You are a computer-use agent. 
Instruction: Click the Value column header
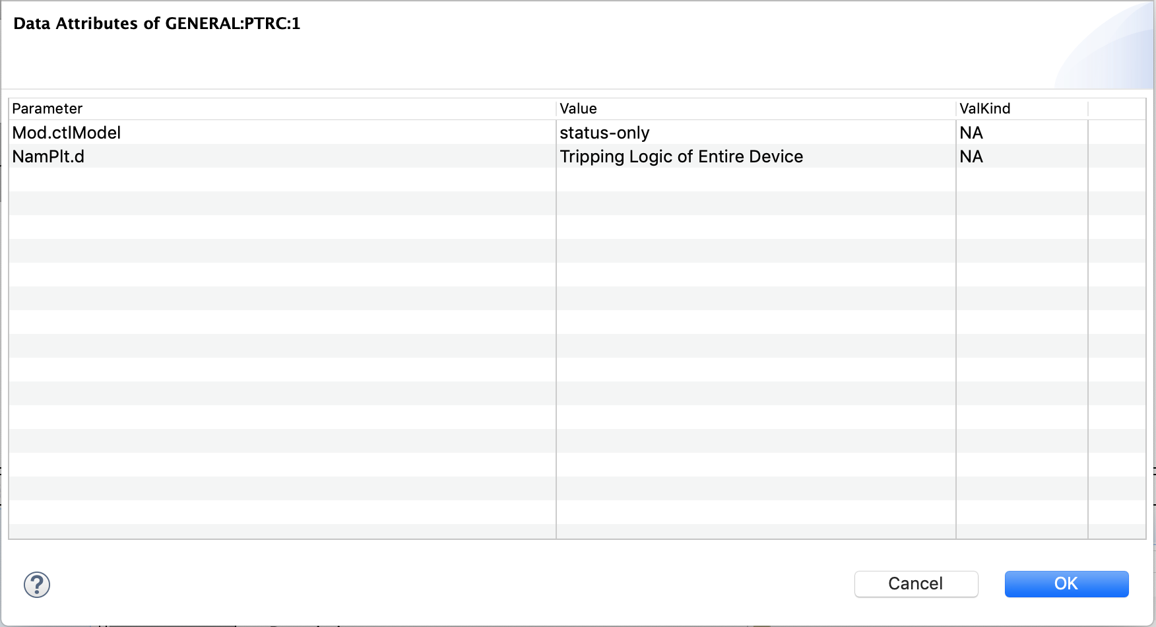[x=578, y=109]
